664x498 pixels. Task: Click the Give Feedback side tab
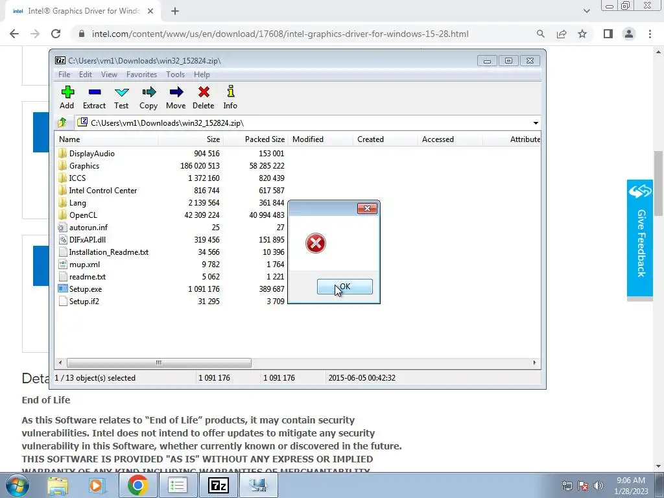coord(640,238)
